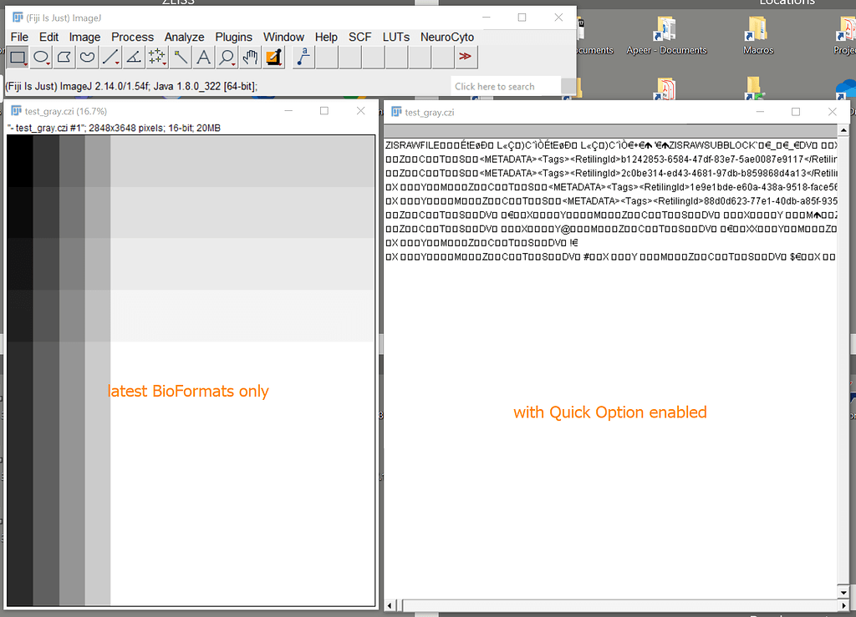The image size is (856, 617).
Task: Open the NeuroCyto menu
Action: [449, 37]
